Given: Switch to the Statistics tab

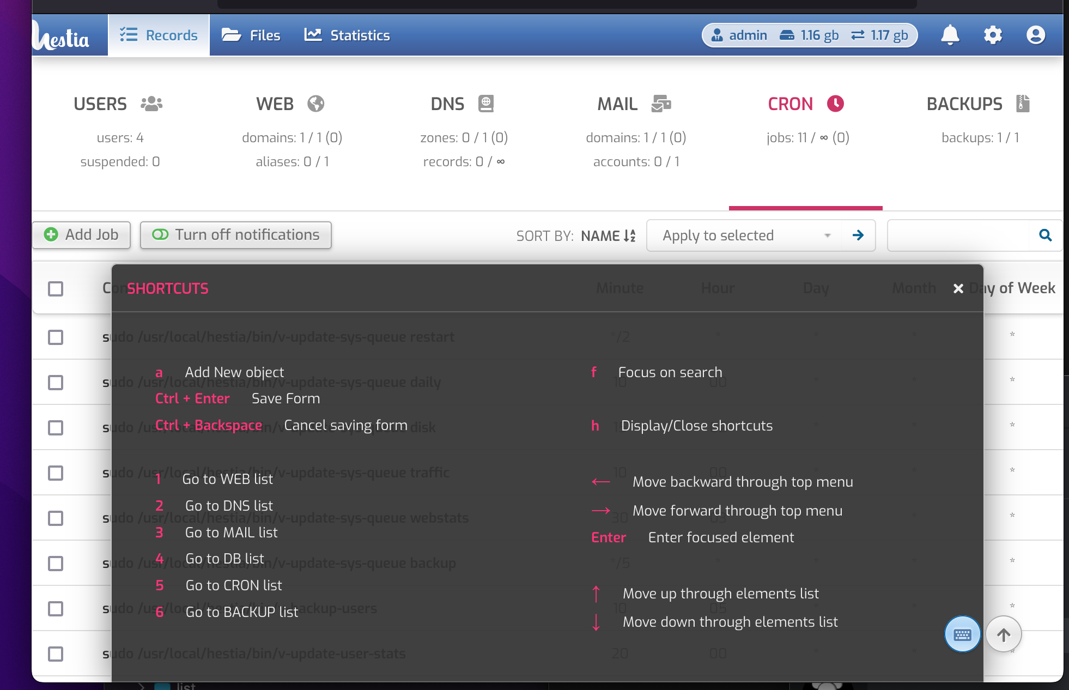Looking at the screenshot, I should click(347, 35).
